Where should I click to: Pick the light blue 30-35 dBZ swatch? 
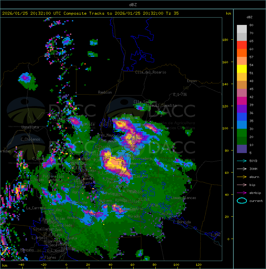pos(242,125)
